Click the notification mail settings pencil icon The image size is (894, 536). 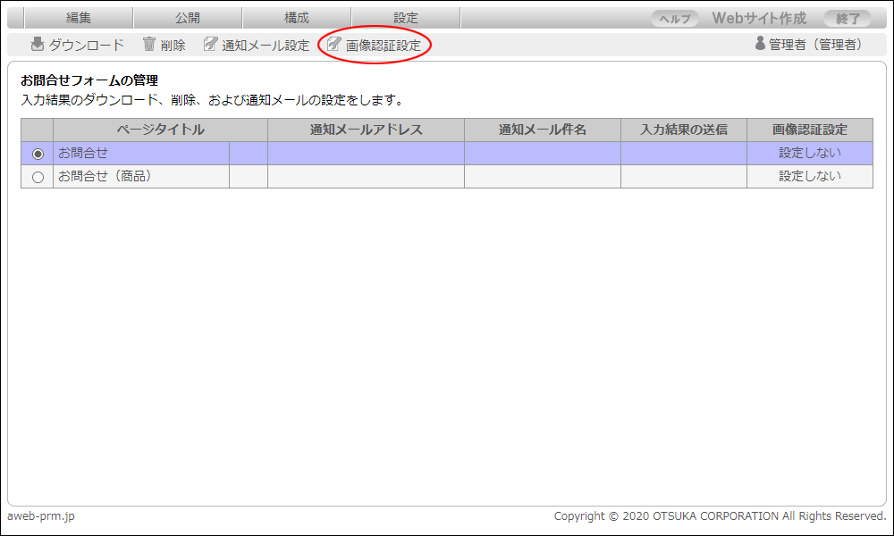(210, 45)
